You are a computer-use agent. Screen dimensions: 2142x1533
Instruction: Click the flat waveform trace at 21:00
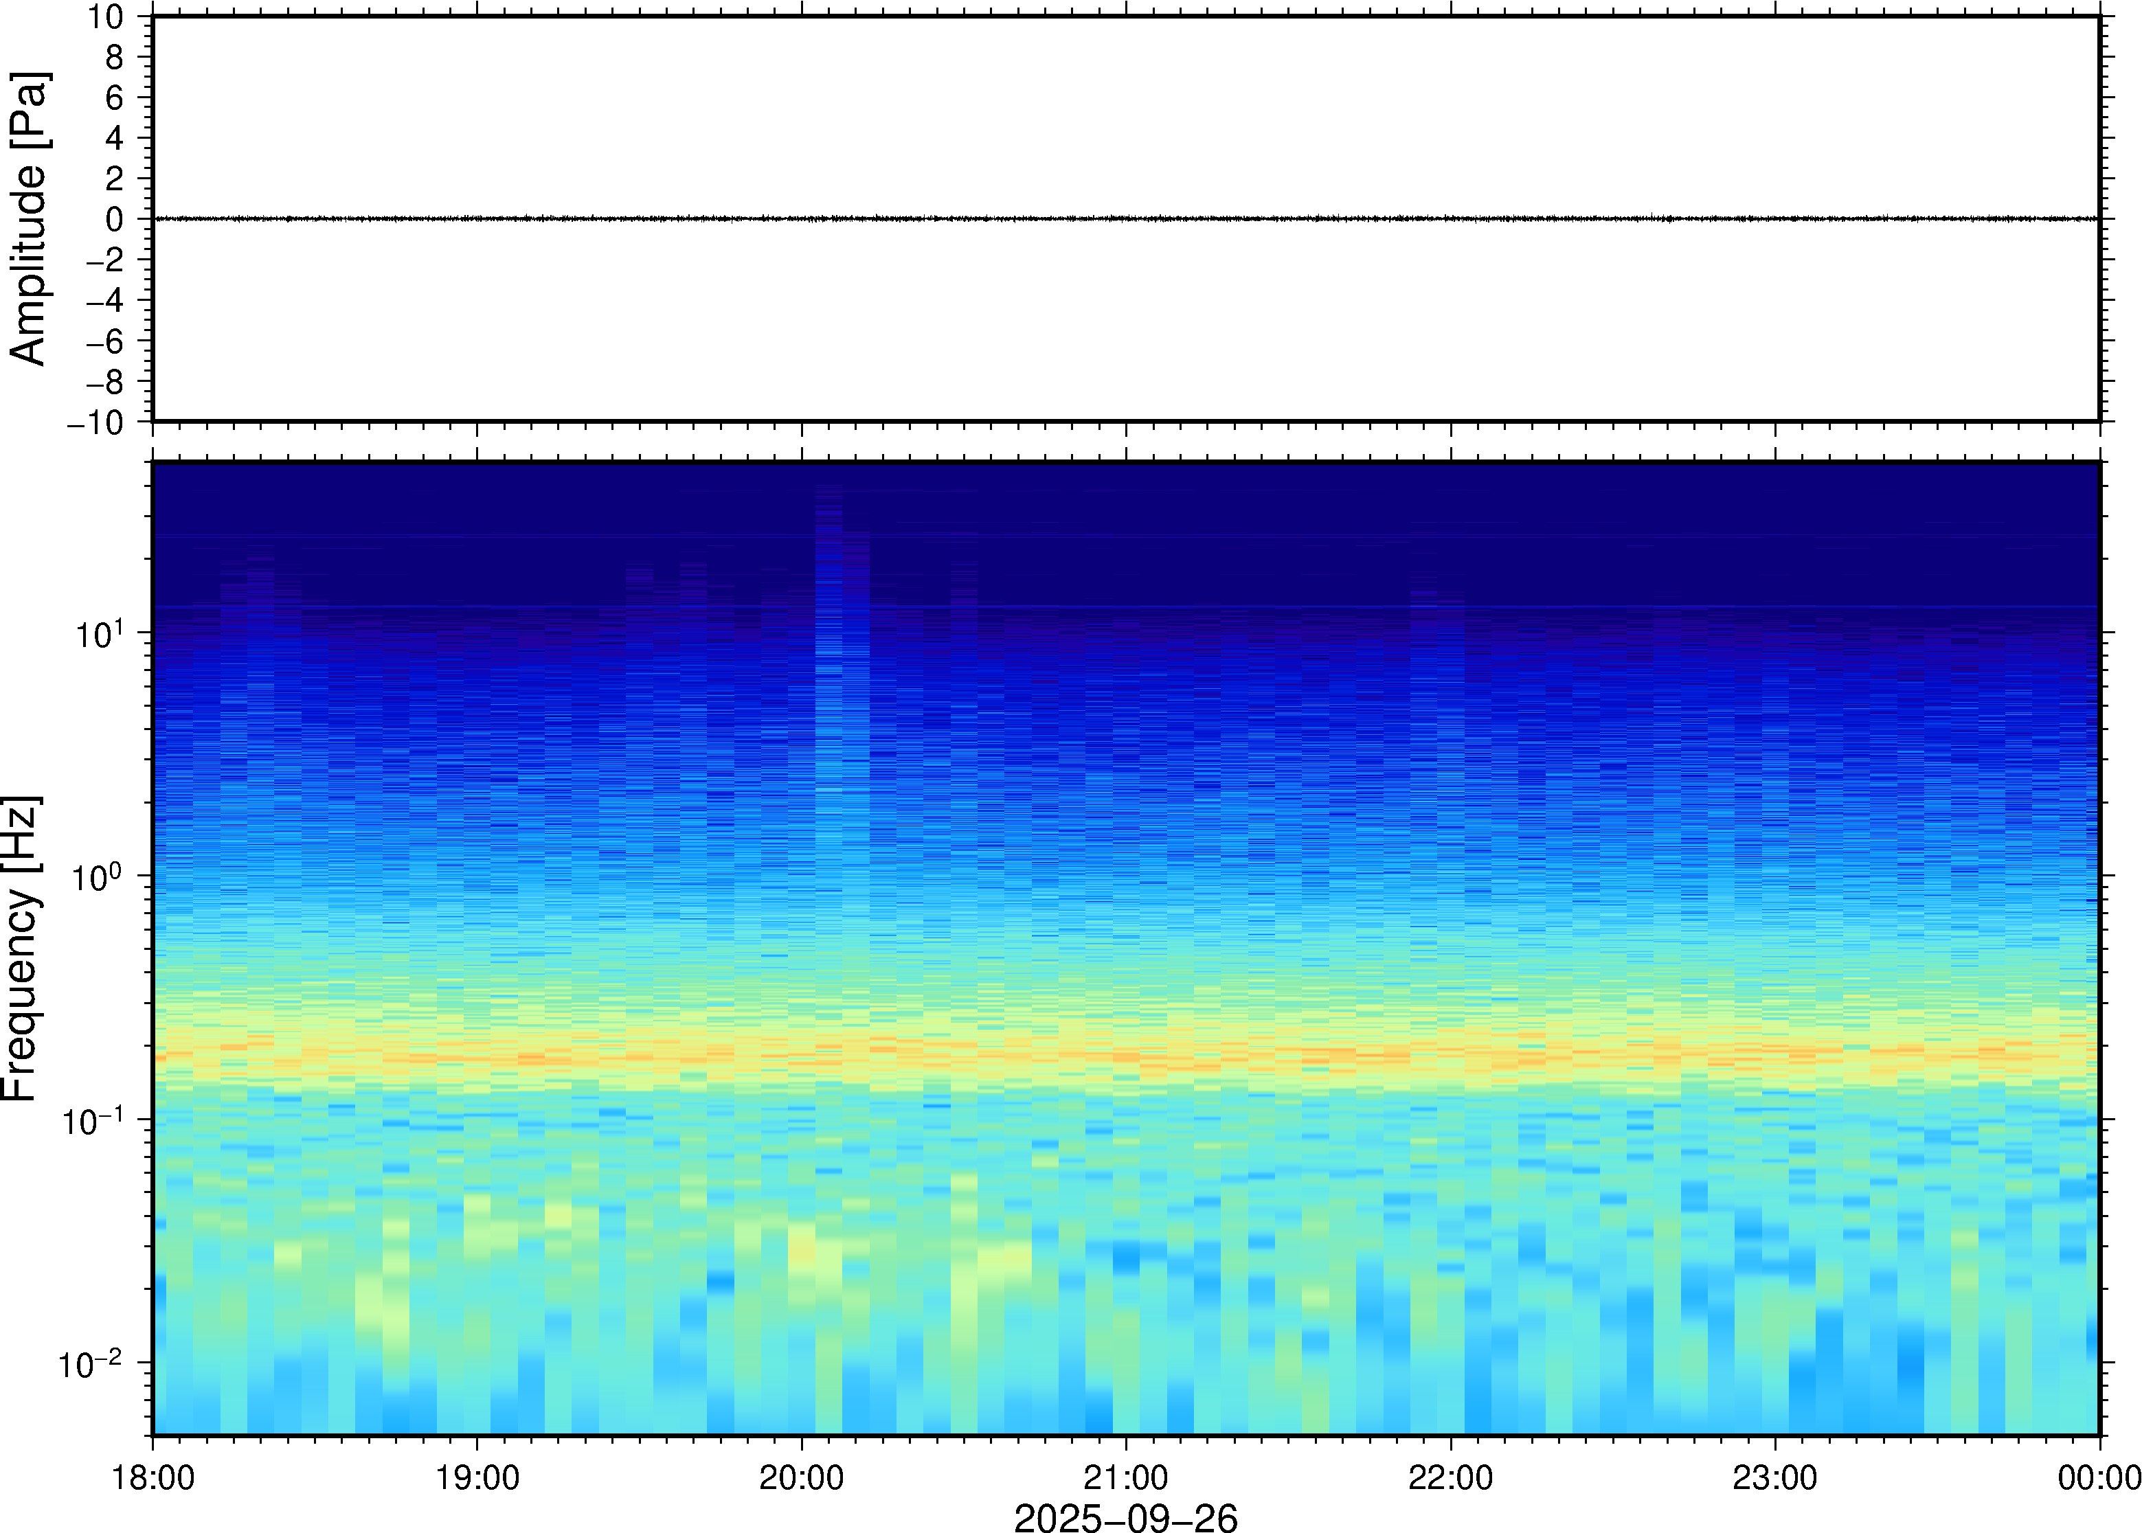click(1125, 219)
